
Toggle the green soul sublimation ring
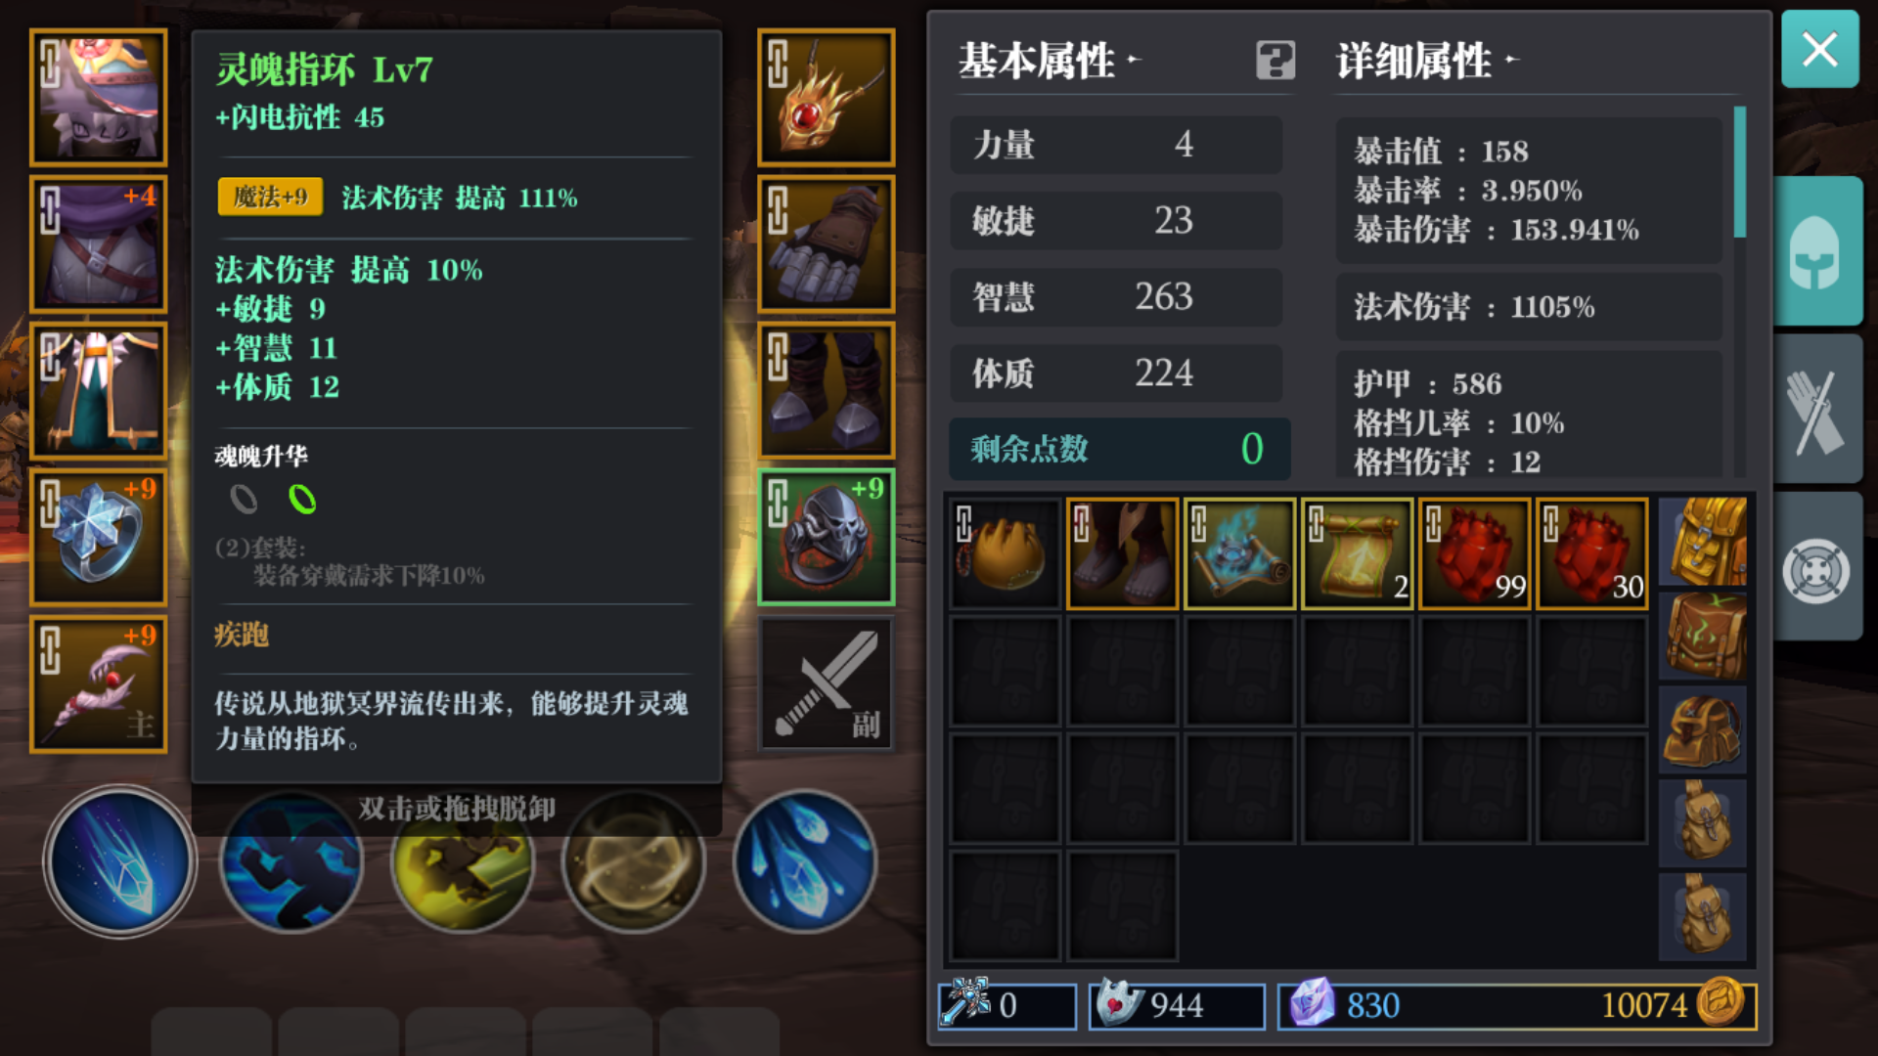[302, 500]
